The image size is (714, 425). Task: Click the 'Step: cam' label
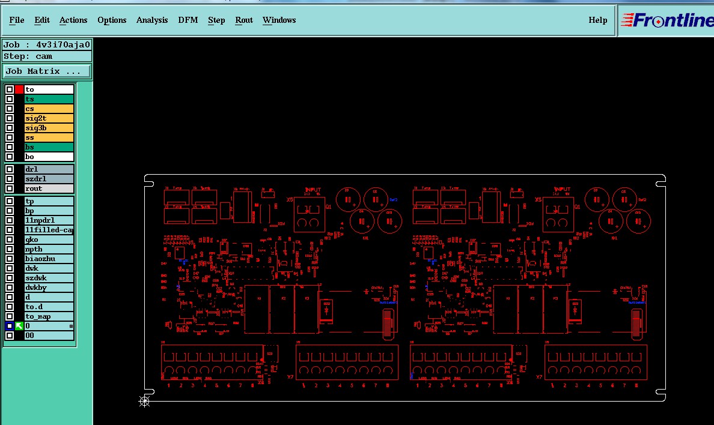tap(47, 56)
